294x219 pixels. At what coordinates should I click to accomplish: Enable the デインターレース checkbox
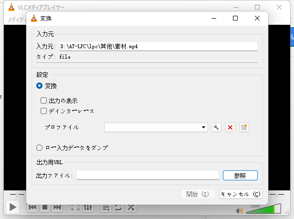pyautogui.click(x=44, y=111)
